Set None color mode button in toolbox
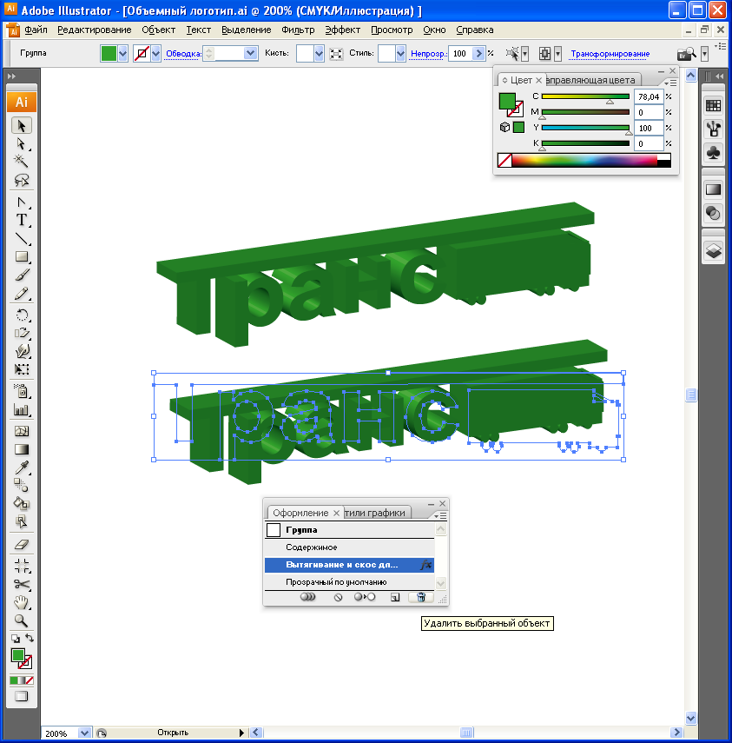 [30, 680]
